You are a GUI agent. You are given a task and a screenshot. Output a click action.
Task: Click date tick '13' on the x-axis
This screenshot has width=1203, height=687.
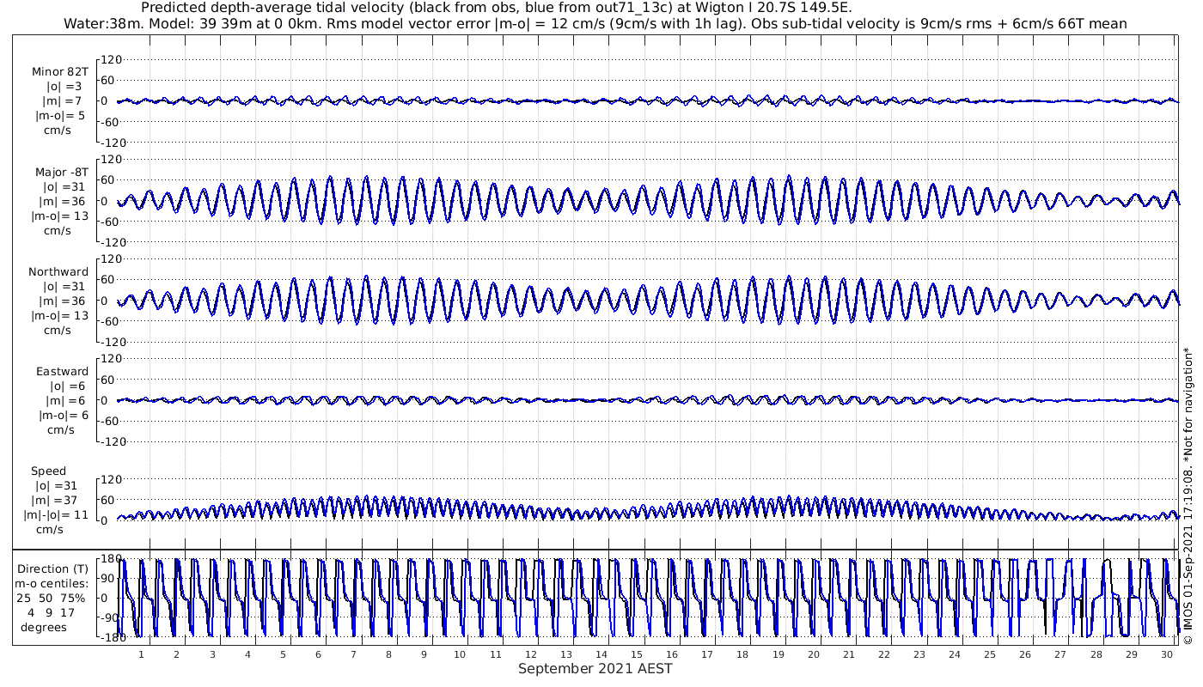(x=566, y=654)
